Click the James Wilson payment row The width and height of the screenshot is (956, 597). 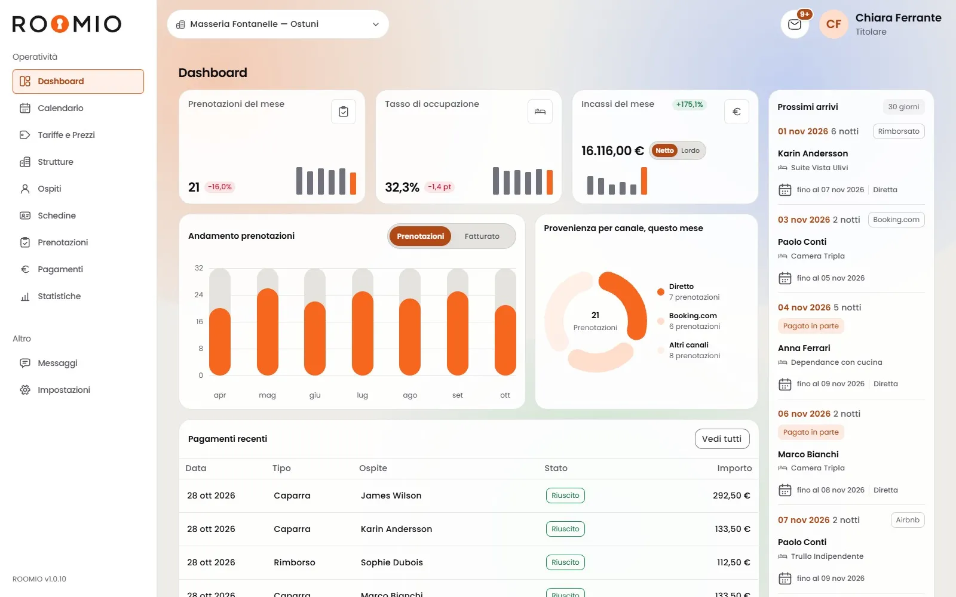click(469, 496)
